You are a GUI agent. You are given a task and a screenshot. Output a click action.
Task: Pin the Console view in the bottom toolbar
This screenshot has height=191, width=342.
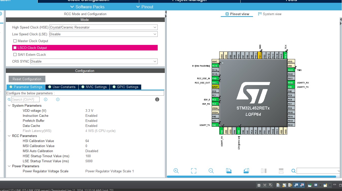309,185
